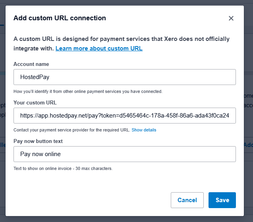Viewport: 253px width, 222px height.
Task: Click the dialog title Add custom URL connection
Action: click(60, 18)
